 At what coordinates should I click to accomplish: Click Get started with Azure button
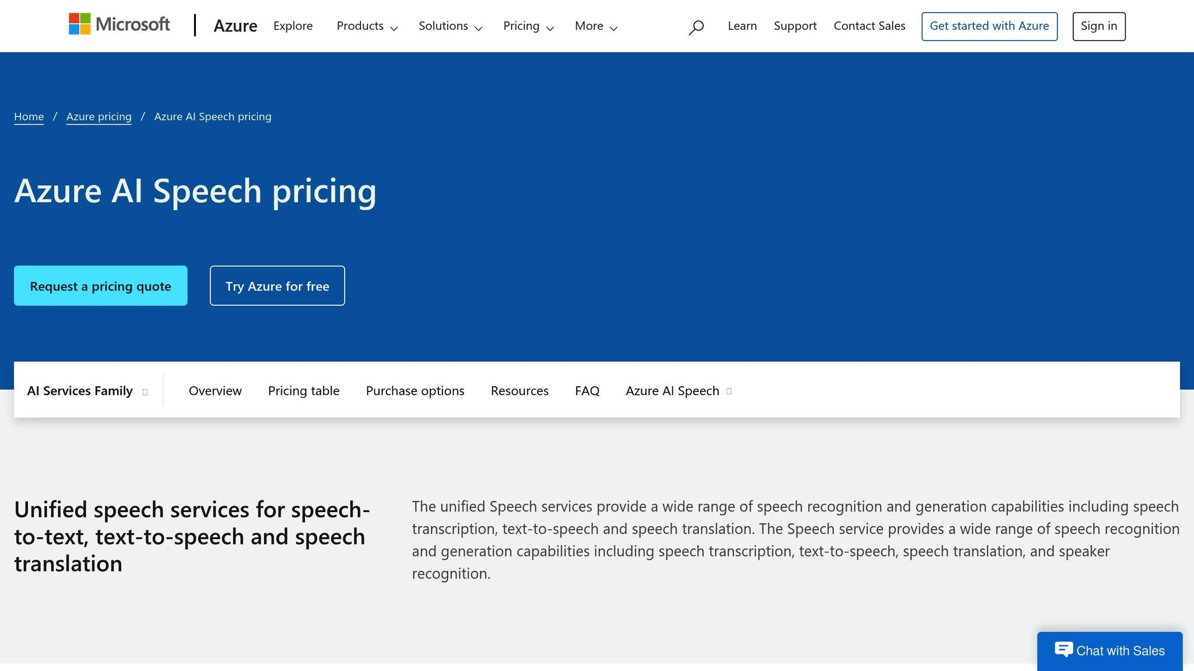(x=989, y=26)
